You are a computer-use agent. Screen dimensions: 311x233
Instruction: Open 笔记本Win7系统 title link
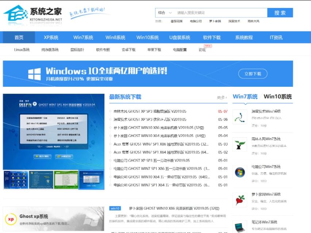coord(264,222)
